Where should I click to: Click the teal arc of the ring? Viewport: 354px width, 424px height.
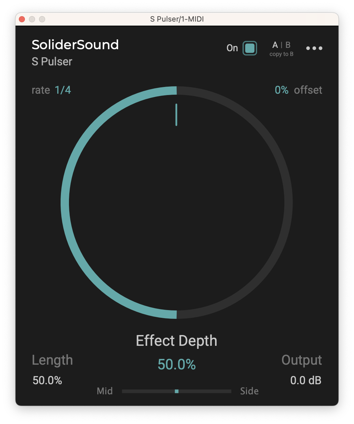pos(65,202)
